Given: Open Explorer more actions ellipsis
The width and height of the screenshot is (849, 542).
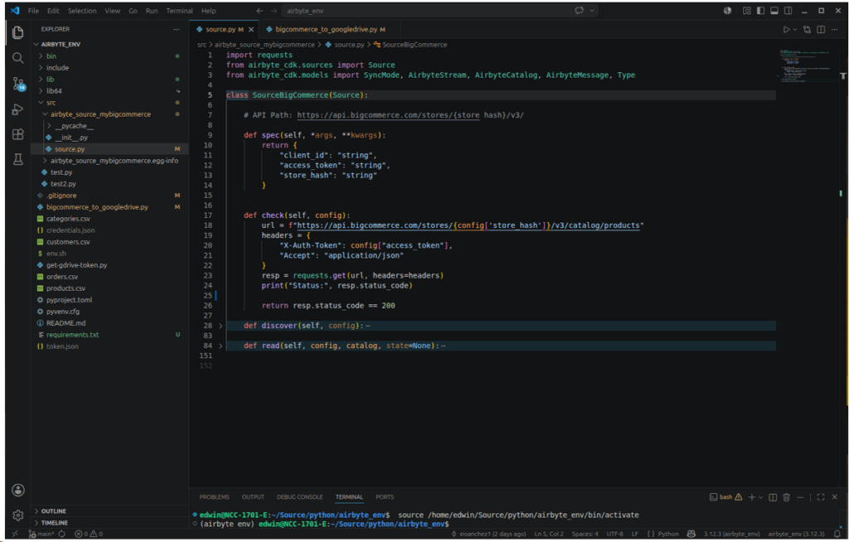Looking at the screenshot, I should pyautogui.click(x=177, y=29).
